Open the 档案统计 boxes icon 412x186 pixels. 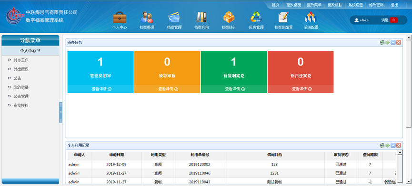(229, 17)
